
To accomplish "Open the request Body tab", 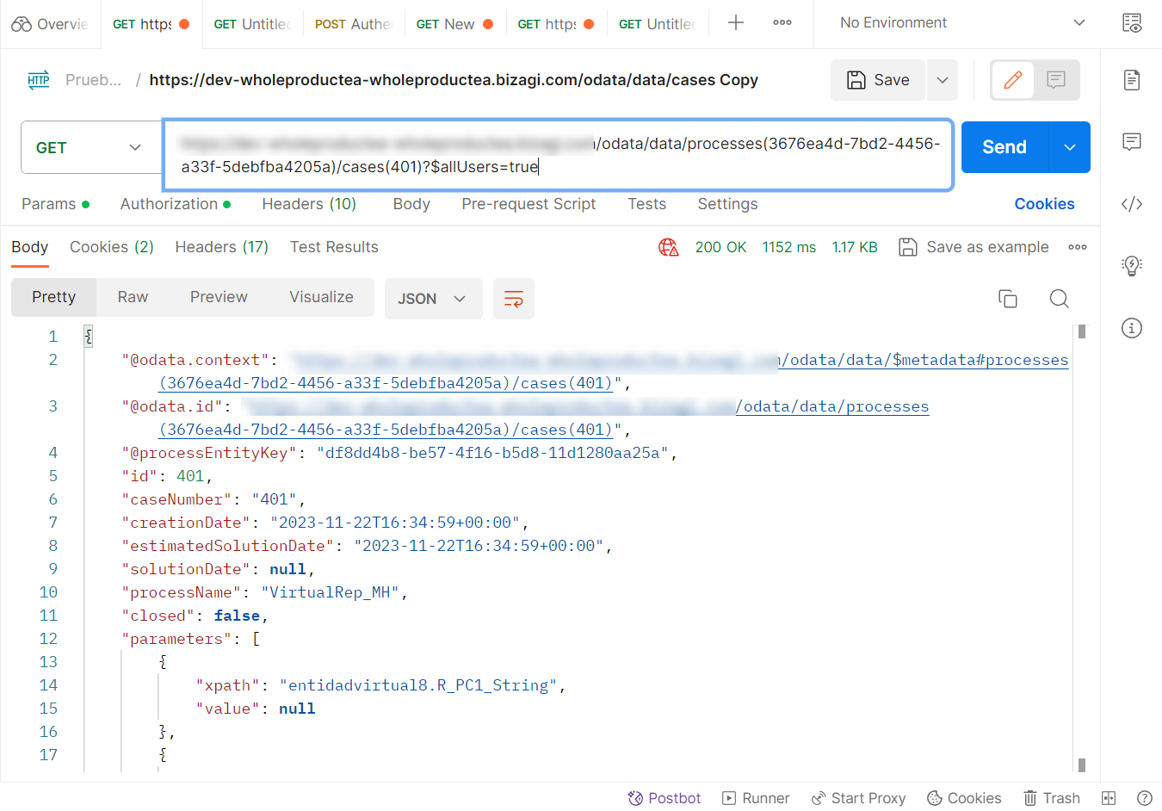I will (x=411, y=204).
